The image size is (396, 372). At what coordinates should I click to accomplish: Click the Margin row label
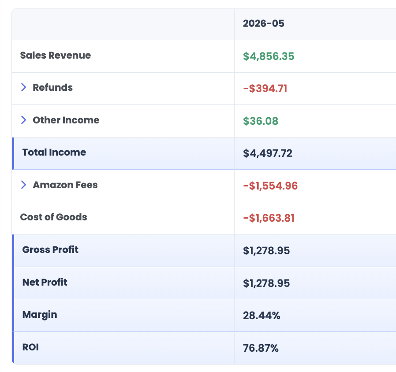40,315
